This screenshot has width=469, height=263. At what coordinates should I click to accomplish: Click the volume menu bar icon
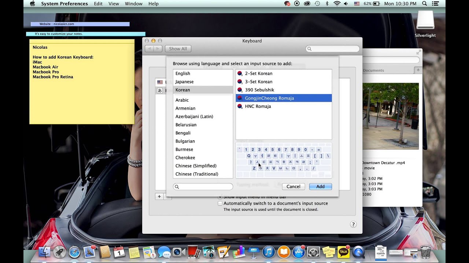click(x=347, y=4)
